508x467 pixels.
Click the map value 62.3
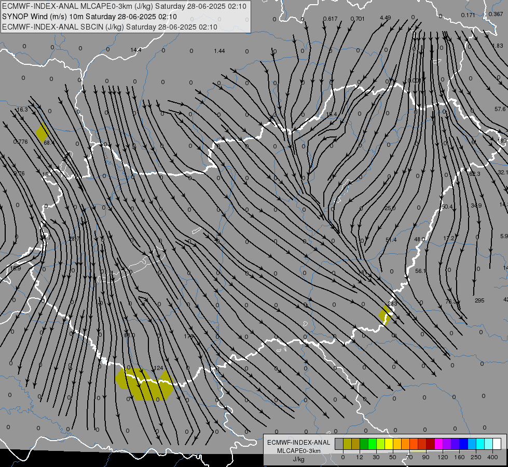tap(475, 174)
